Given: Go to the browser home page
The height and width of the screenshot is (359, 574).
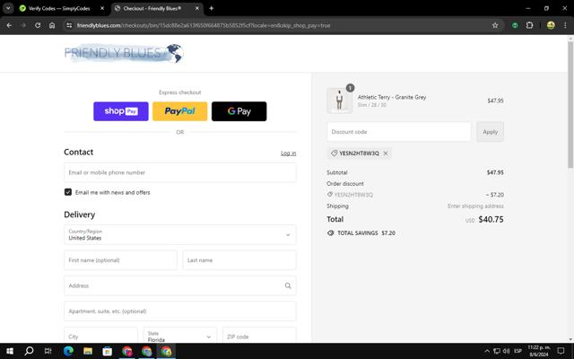Looking at the screenshot, I should coord(52,25).
